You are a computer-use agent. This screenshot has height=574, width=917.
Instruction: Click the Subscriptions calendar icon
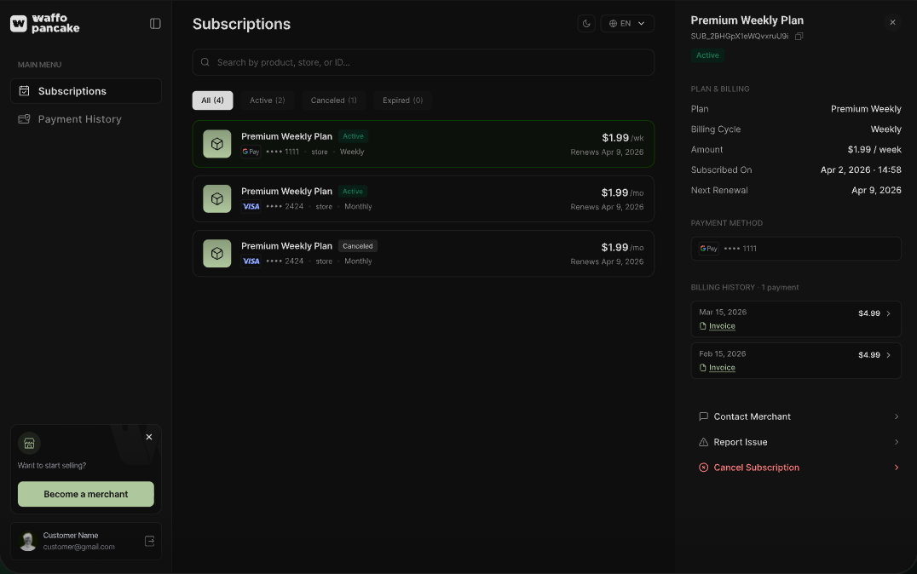24,90
